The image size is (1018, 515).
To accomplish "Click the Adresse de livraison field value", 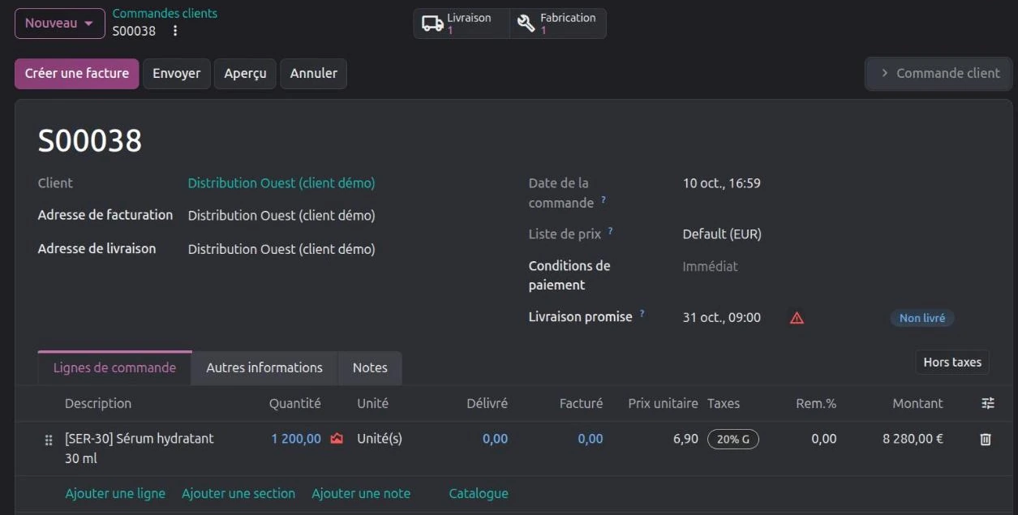I will click(281, 249).
